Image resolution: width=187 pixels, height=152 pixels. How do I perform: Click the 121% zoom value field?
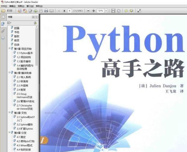[x=101, y=11]
